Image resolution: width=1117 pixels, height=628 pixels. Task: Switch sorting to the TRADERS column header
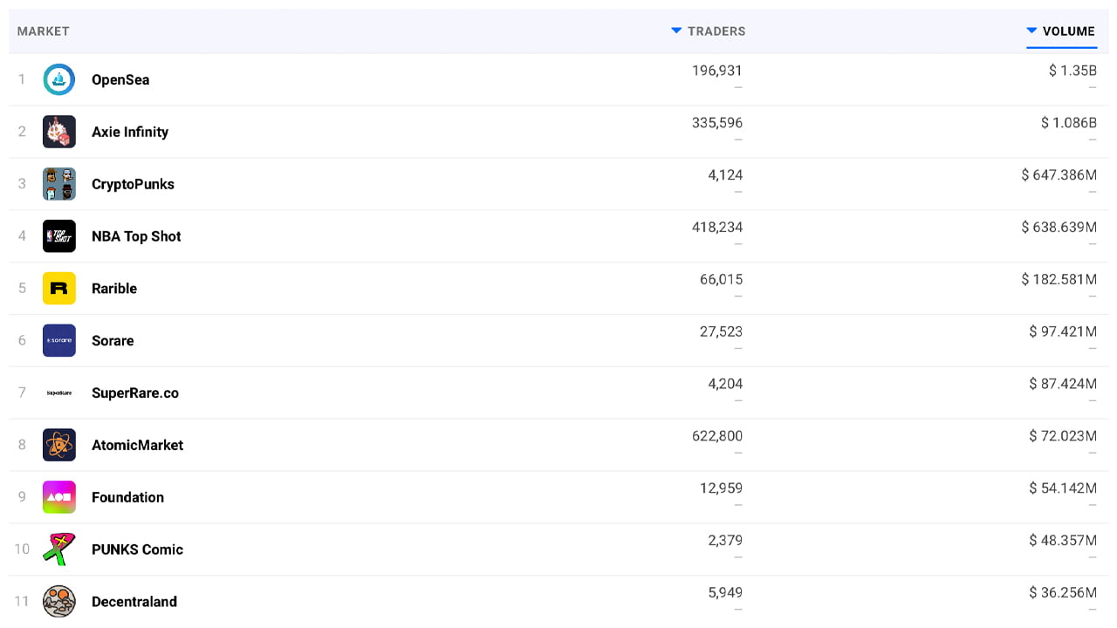[x=716, y=31]
